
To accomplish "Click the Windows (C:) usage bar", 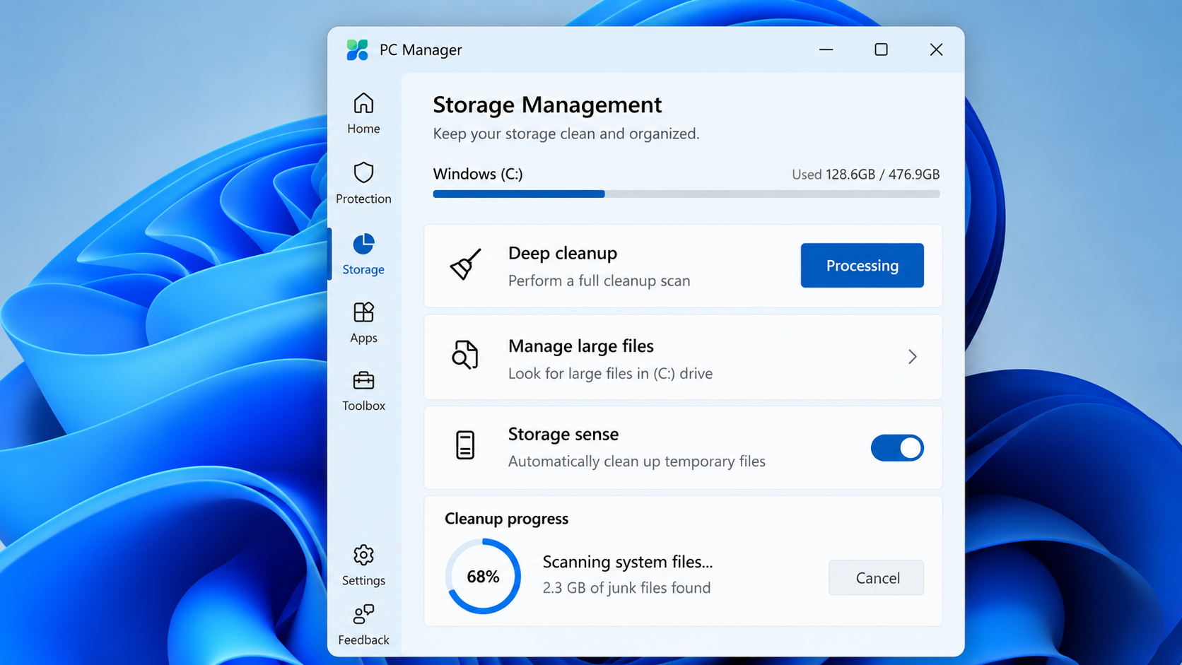I will coord(686,194).
